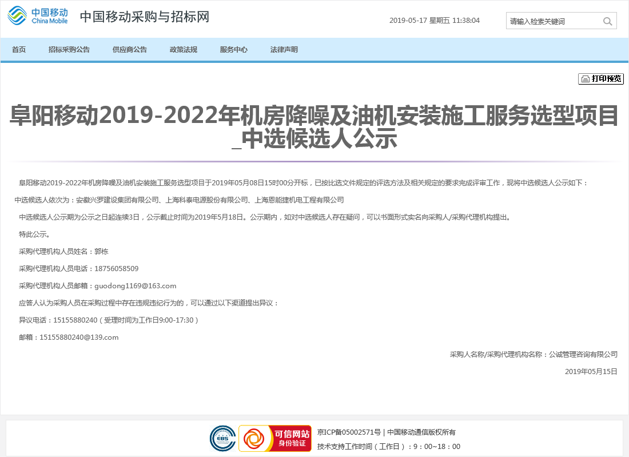Screen dimensions: 629x457
Task: Click the opening paragraph about 2019年05月08日 bid opening
Action: (x=304, y=183)
